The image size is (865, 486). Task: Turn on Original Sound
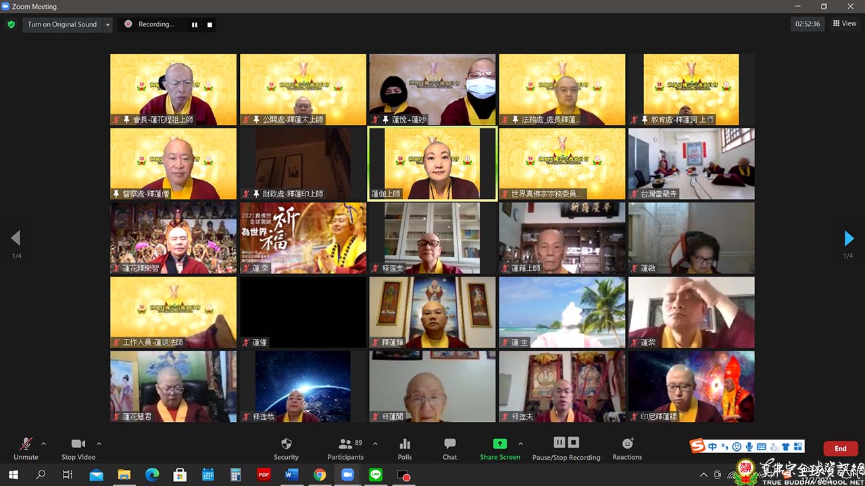[61, 24]
